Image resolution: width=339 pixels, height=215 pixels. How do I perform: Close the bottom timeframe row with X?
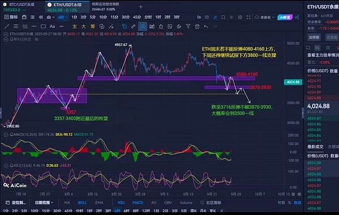(x=221, y=210)
